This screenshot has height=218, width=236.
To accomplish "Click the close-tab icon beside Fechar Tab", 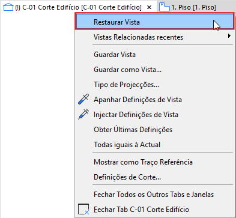I will pos(83,210).
